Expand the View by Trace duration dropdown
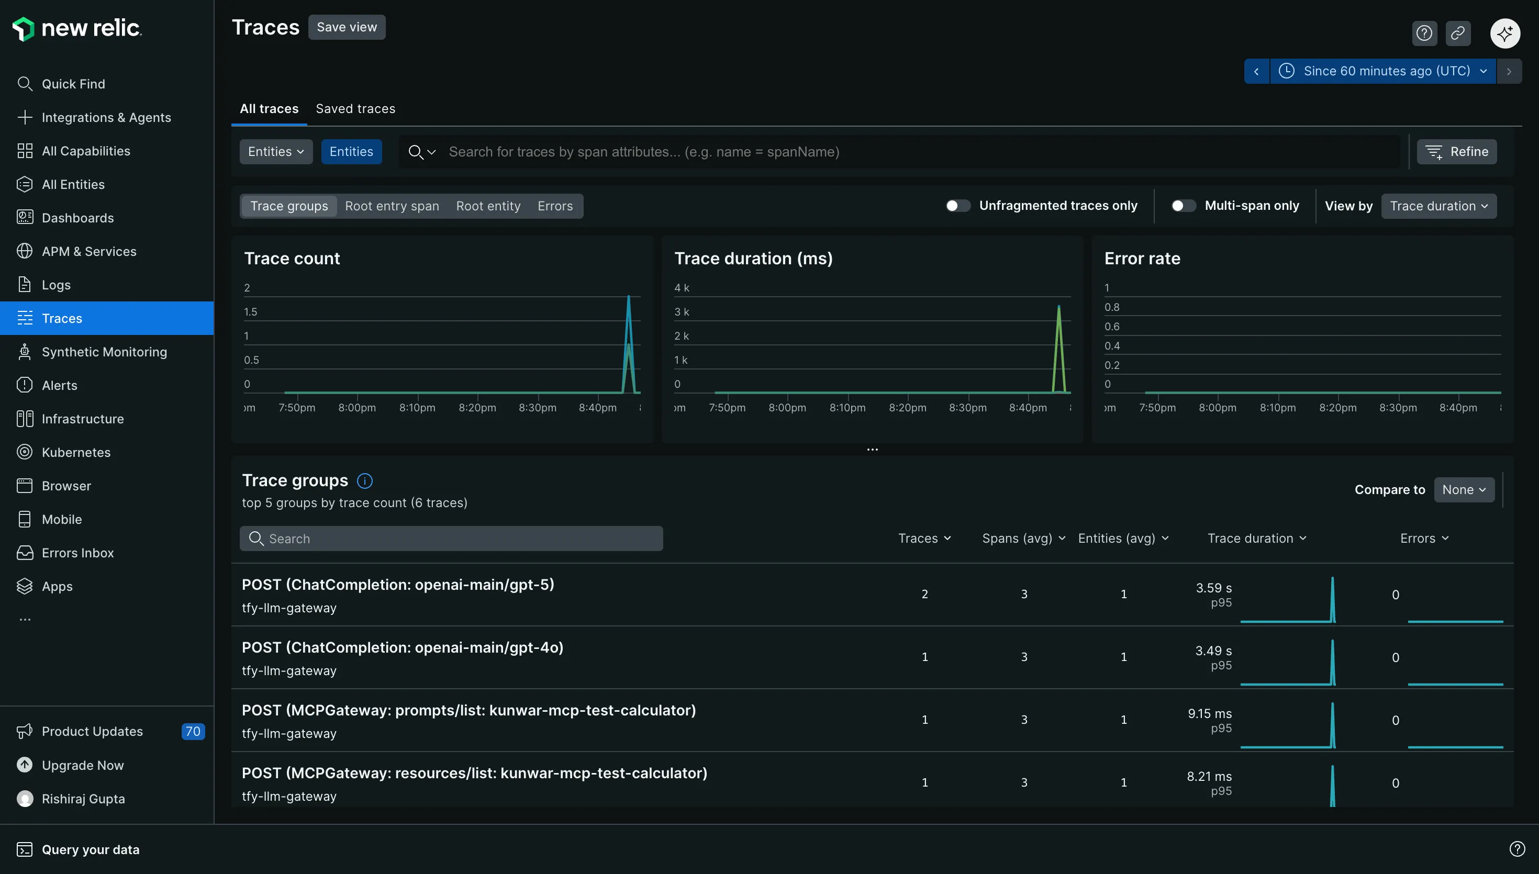 tap(1438, 206)
